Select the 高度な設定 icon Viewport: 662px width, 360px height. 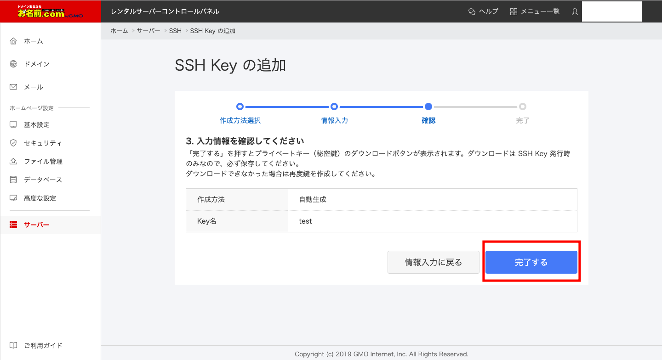[x=13, y=198]
